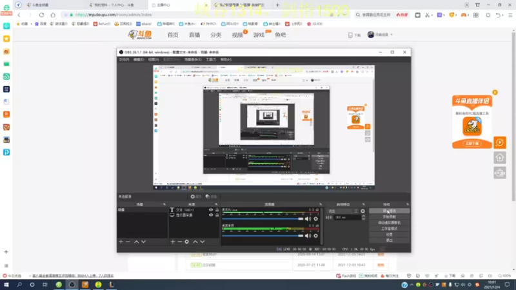This screenshot has height=290, width=516.
Task: Click the 开始录制 start recording button
Action: coord(390,217)
